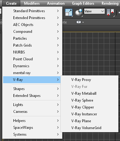Expand Shapes submenu
This screenshot has width=120, height=141.
coord(32,89)
